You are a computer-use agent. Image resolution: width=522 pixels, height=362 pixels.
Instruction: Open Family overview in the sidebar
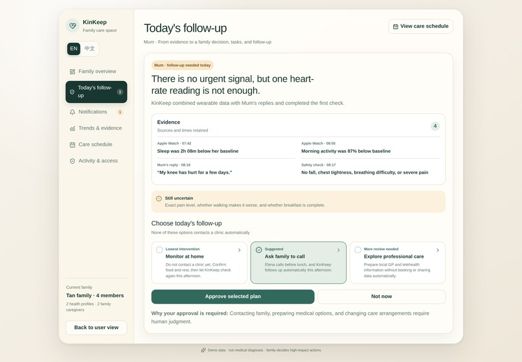pos(96,72)
